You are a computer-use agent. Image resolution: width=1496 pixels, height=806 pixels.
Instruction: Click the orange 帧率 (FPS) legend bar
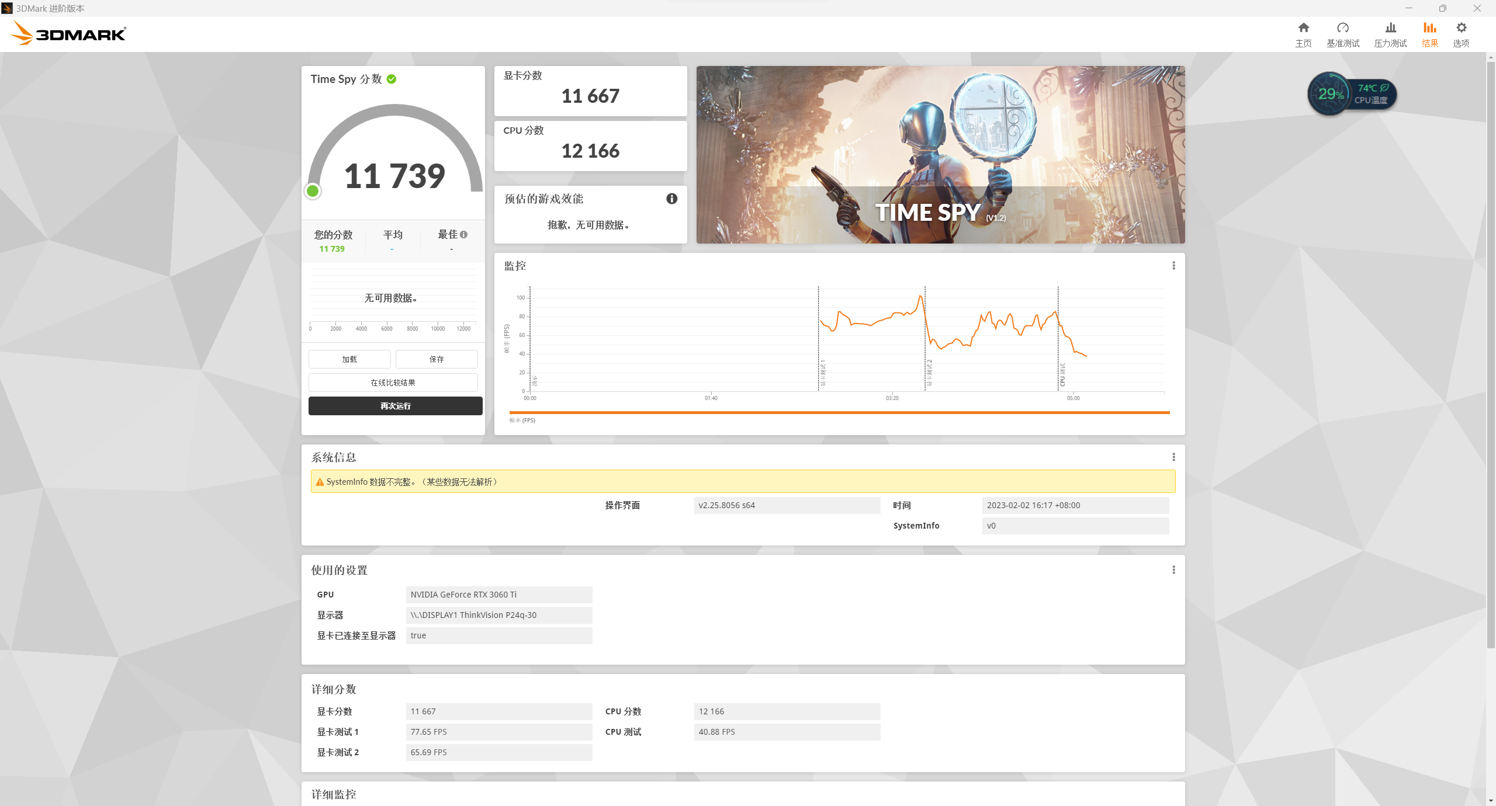coord(839,413)
